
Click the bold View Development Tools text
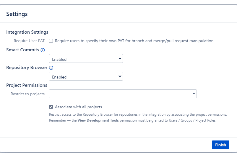coord(98,120)
